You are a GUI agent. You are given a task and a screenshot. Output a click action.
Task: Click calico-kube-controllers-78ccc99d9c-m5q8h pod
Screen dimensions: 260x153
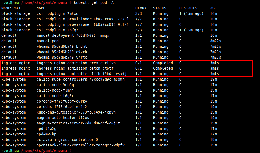pyautogui.click(x=81, y=79)
